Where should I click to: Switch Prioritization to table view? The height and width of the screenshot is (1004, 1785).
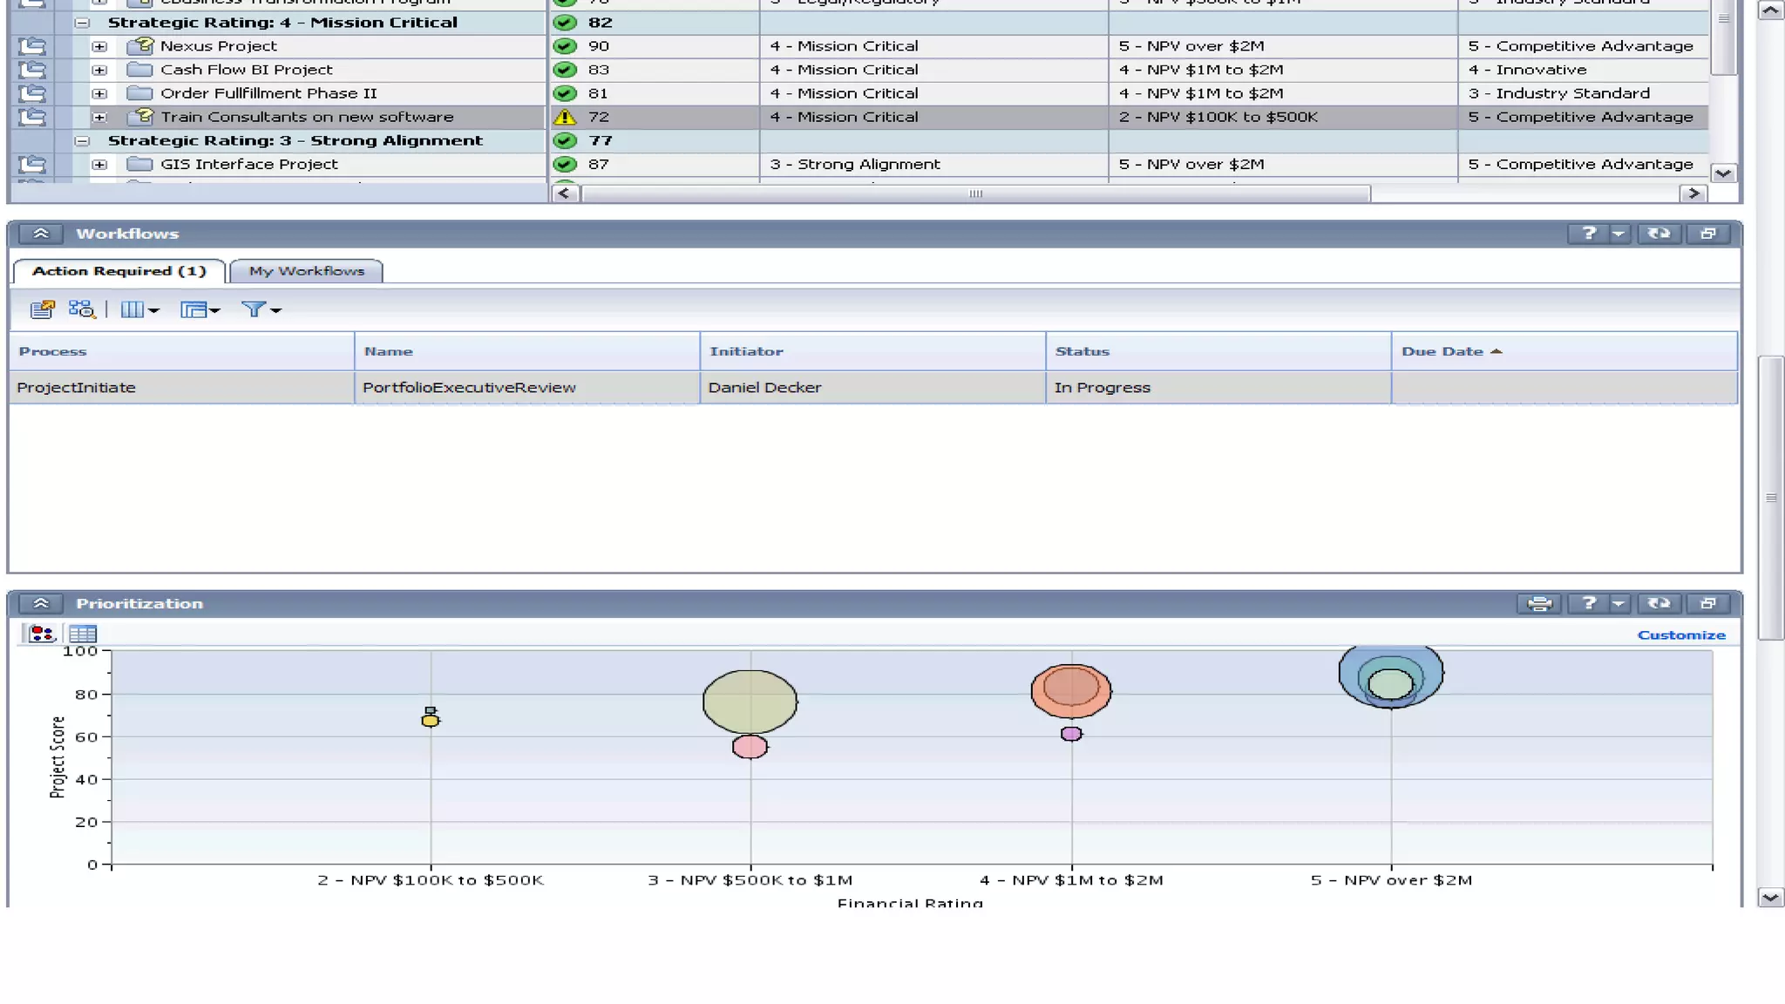click(83, 634)
